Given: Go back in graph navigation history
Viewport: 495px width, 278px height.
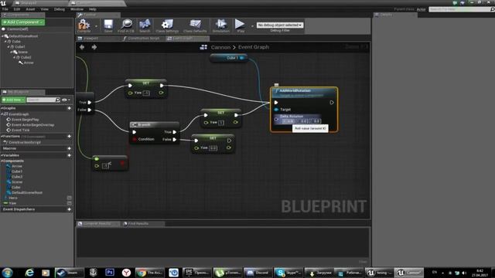Looking at the screenshot, I should [x=82, y=47].
